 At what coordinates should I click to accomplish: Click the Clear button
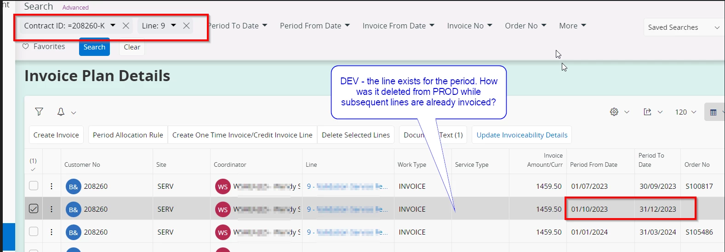pos(132,47)
